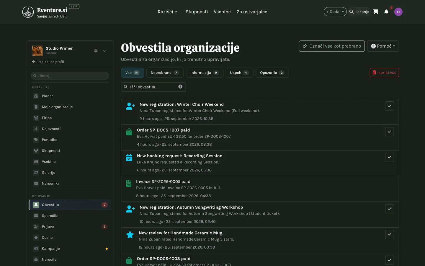
Task: Click the Kampanje megaphone icon
Action: (x=36, y=249)
